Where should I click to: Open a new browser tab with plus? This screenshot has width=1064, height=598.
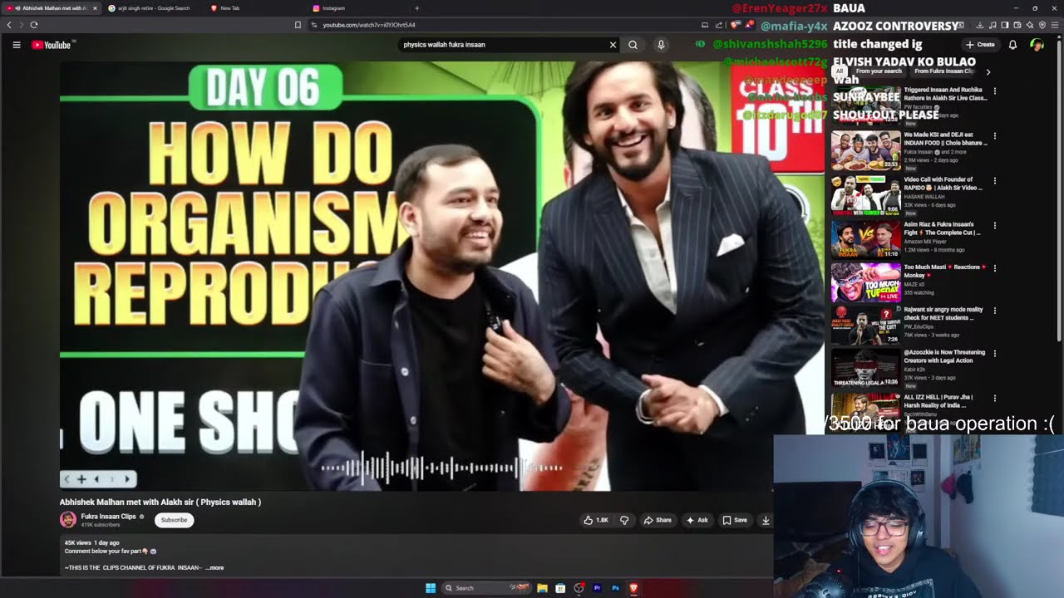pos(416,8)
